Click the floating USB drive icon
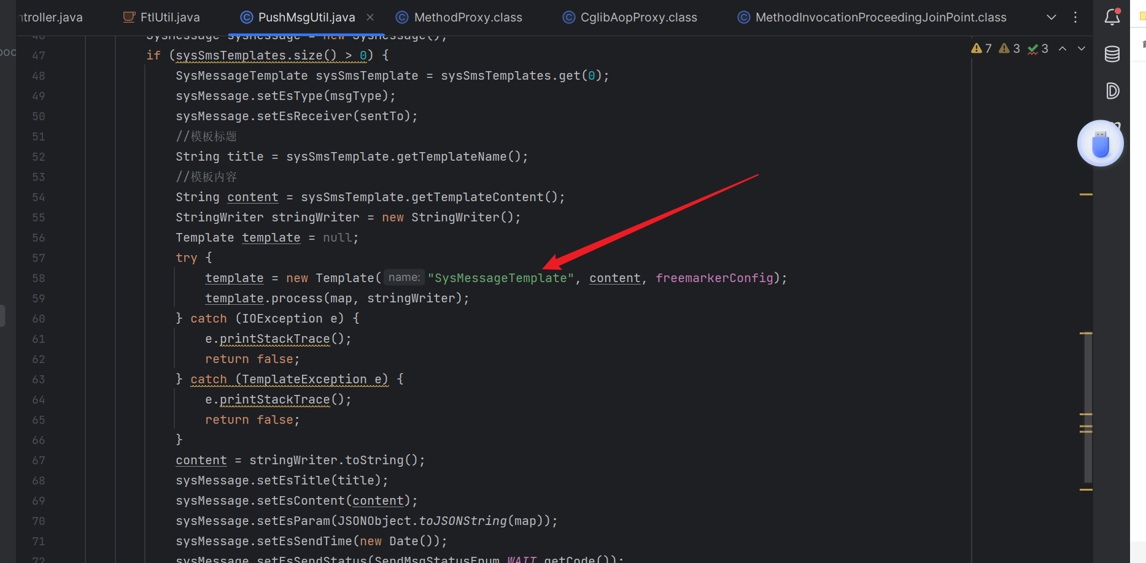This screenshot has width=1146, height=563. (x=1100, y=144)
